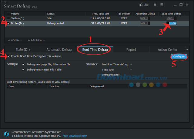This screenshot has height=139, width=194.
Task: Open the hamburger menu icon
Action: [x=162, y=5]
